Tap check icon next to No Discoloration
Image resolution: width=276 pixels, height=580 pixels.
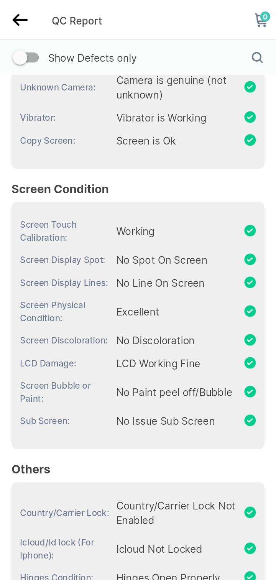[x=250, y=340]
